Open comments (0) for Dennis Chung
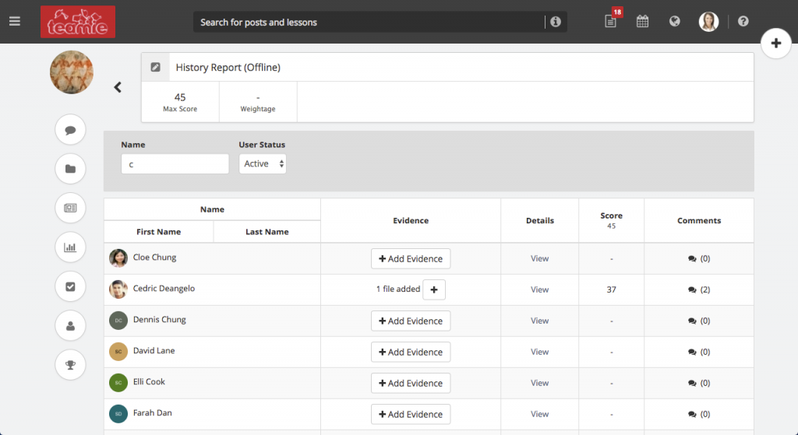Image resolution: width=798 pixels, height=435 pixels. coord(699,321)
